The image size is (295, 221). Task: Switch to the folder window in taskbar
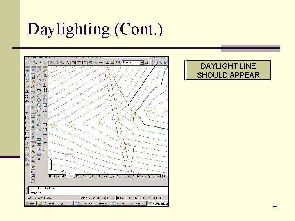pos(55,203)
